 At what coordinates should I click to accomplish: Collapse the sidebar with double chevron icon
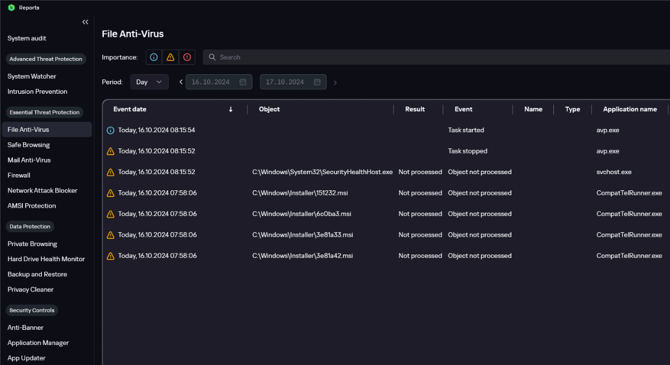85,22
